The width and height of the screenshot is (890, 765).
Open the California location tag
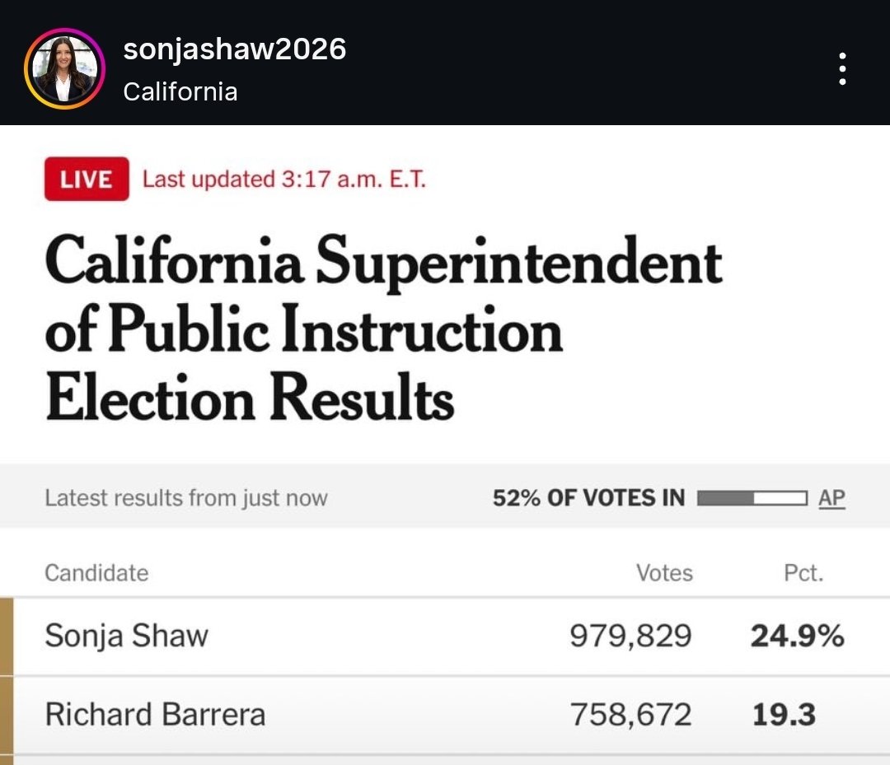tap(180, 92)
